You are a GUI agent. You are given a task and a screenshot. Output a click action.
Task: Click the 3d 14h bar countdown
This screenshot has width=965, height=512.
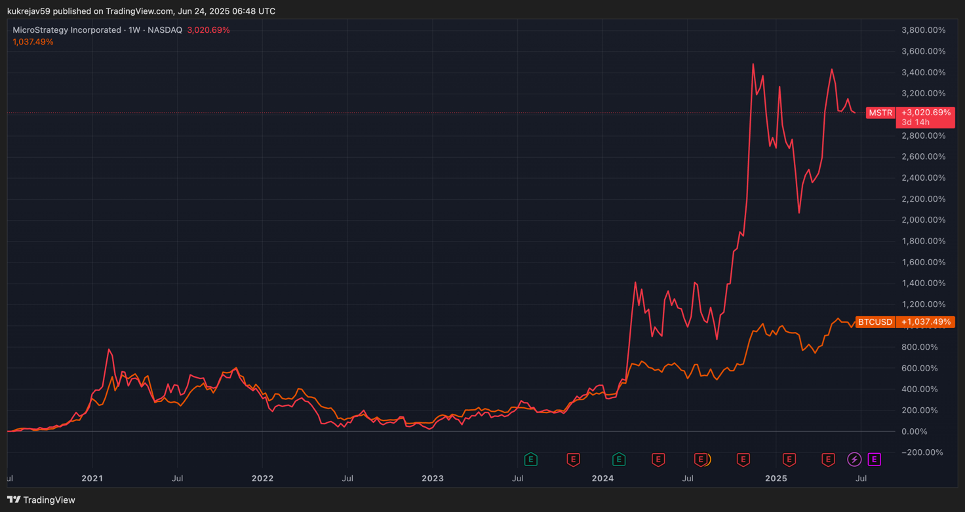(x=915, y=122)
